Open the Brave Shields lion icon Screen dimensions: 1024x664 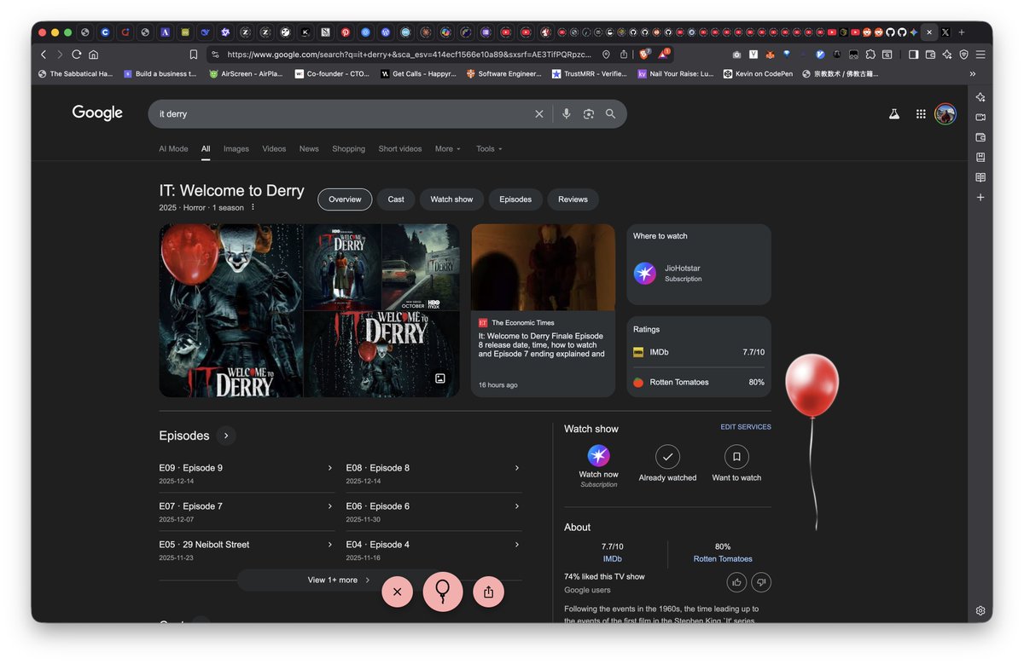pyautogui.click(x=645, y=54)
